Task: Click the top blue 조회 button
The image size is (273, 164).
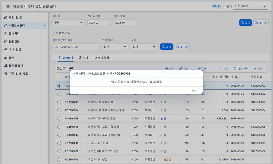Action: click(245, 23)
